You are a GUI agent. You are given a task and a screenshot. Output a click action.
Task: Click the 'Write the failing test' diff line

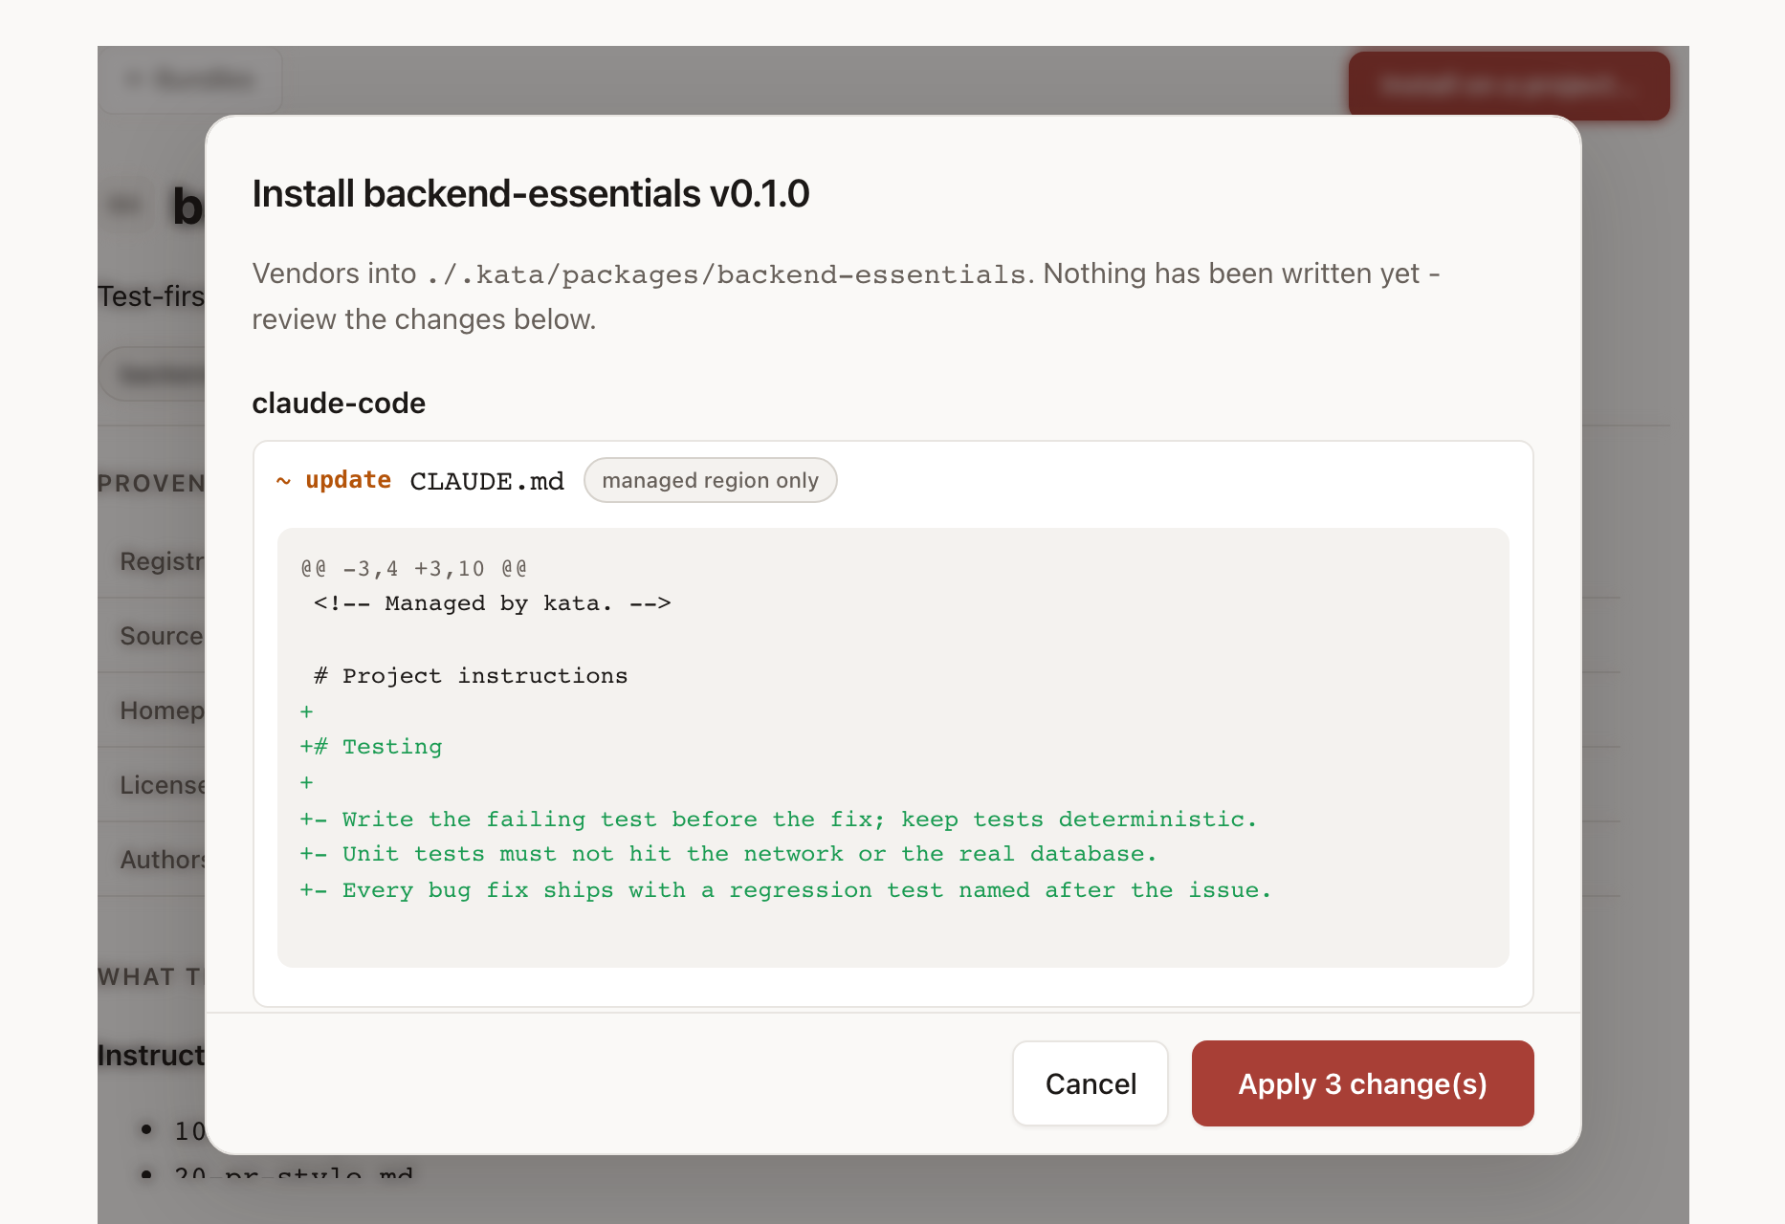click(778, 820)
